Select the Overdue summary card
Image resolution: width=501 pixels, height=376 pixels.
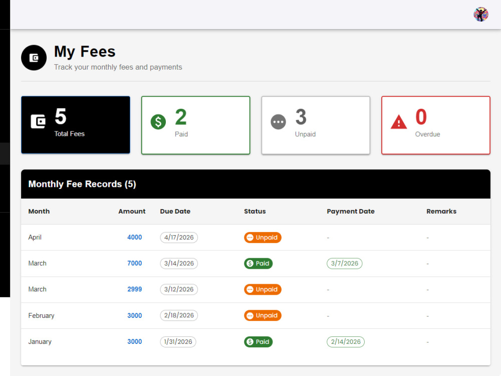click(436, 125)
